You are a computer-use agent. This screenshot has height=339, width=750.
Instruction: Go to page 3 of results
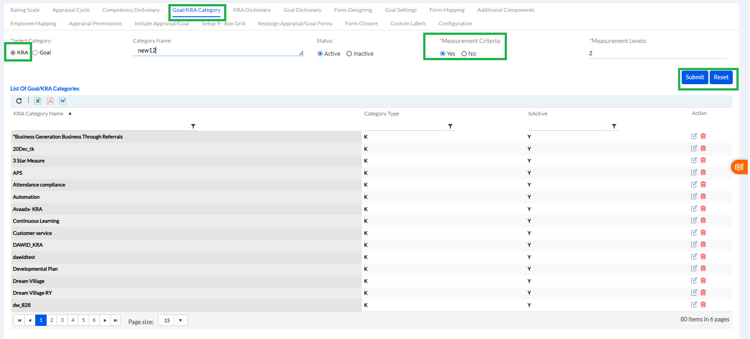click(x=62, y=320)
